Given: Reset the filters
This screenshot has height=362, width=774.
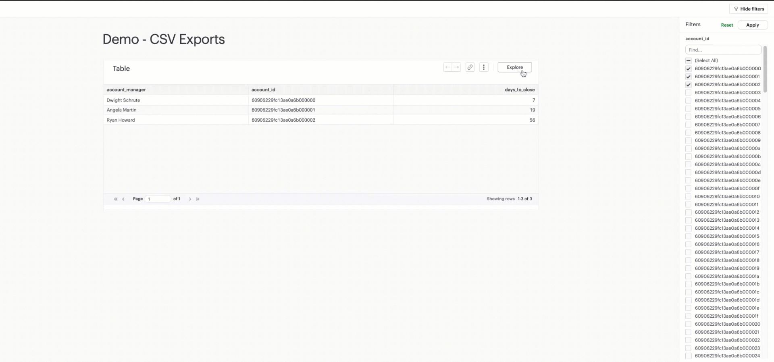Looking at the screenshot, I should pos(727,25).
